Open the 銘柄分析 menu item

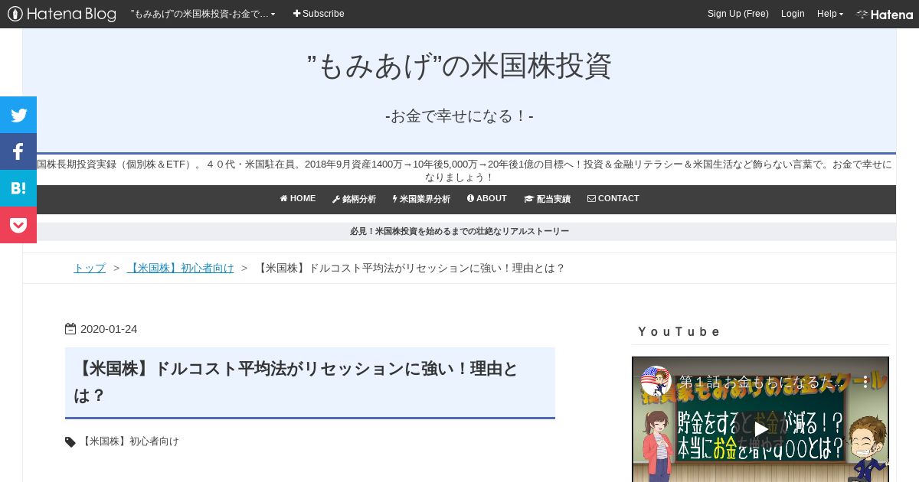pos(354,199)
